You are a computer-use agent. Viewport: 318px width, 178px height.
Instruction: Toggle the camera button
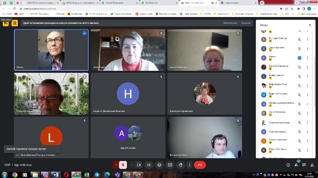[x=139, y=165]
